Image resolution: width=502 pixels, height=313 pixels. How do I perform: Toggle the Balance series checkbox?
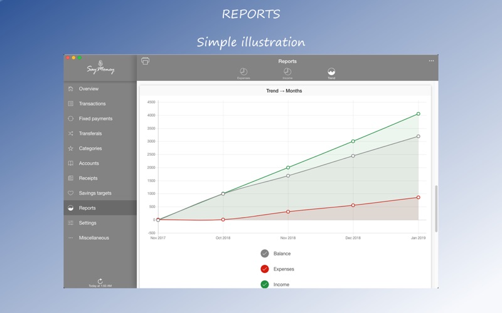point(264,254)
